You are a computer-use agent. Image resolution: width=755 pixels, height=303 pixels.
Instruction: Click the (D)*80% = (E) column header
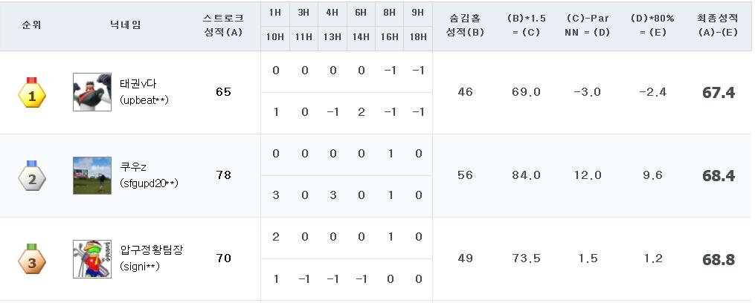click(x=652, y=25)
